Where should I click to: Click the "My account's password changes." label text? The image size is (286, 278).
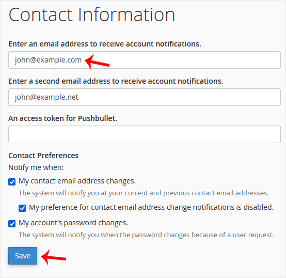coord(73,223)
